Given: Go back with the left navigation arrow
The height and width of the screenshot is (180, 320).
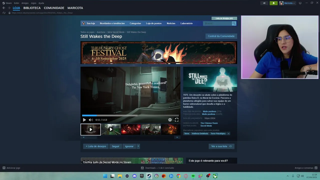Looking at the screenshot, I should pos(4,8).
